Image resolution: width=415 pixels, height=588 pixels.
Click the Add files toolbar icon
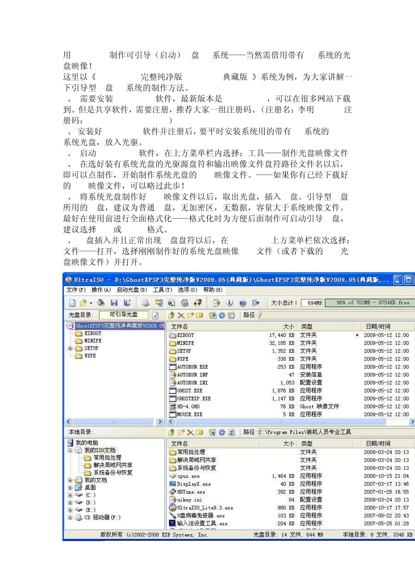point(216,303)
